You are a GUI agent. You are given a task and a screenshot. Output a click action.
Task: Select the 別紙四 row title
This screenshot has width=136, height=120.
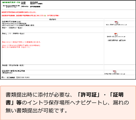pos(13,65)
